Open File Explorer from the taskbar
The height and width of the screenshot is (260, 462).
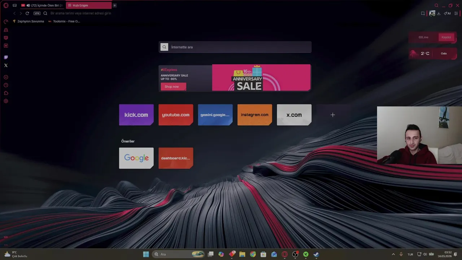(242, 254)
